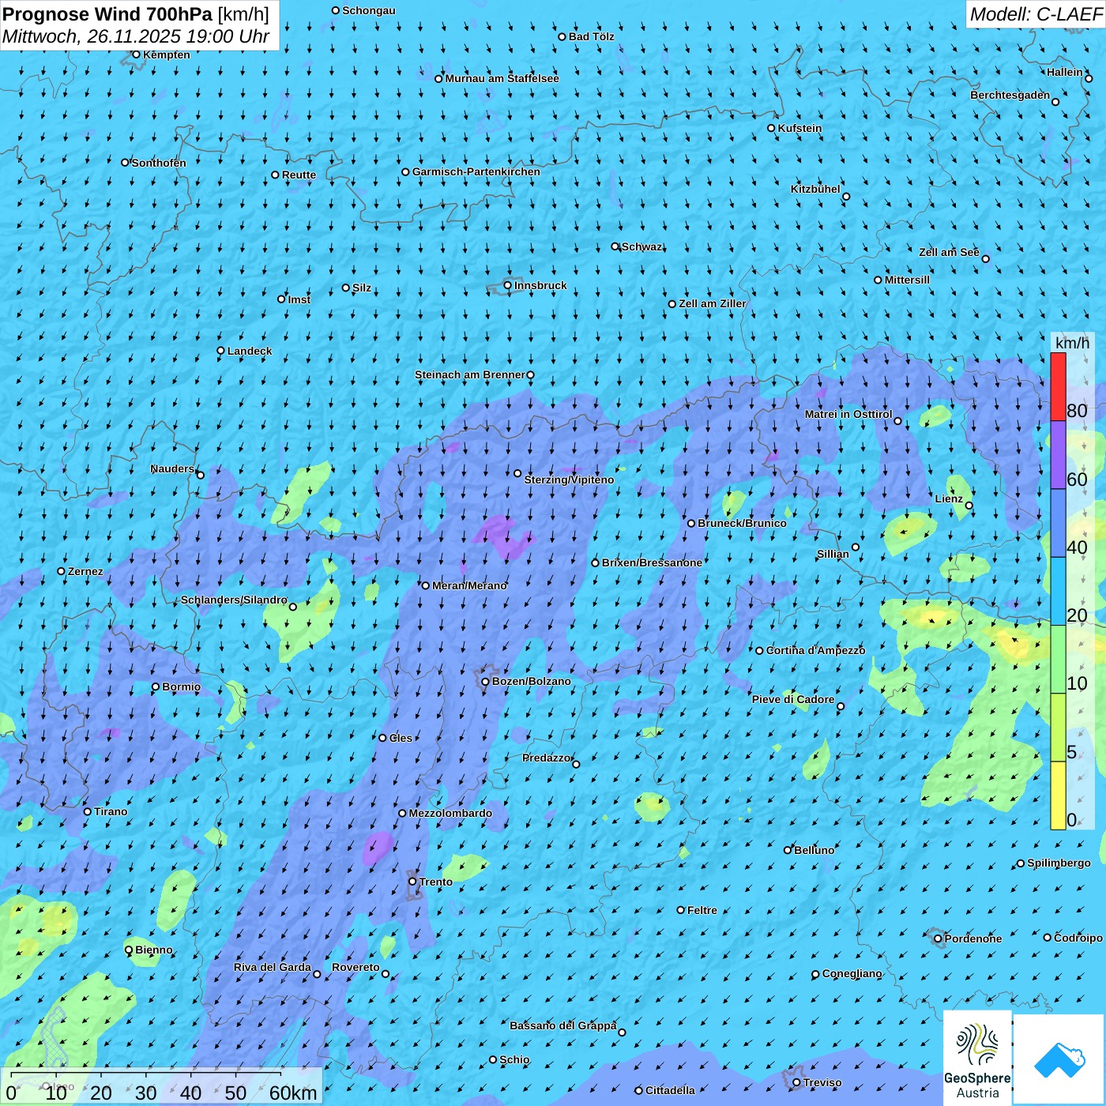Image resolution: width=1106 pixels, height=1106 pixels.
Task: Click the Mezzolombardo label
Action: pos(450,813)
